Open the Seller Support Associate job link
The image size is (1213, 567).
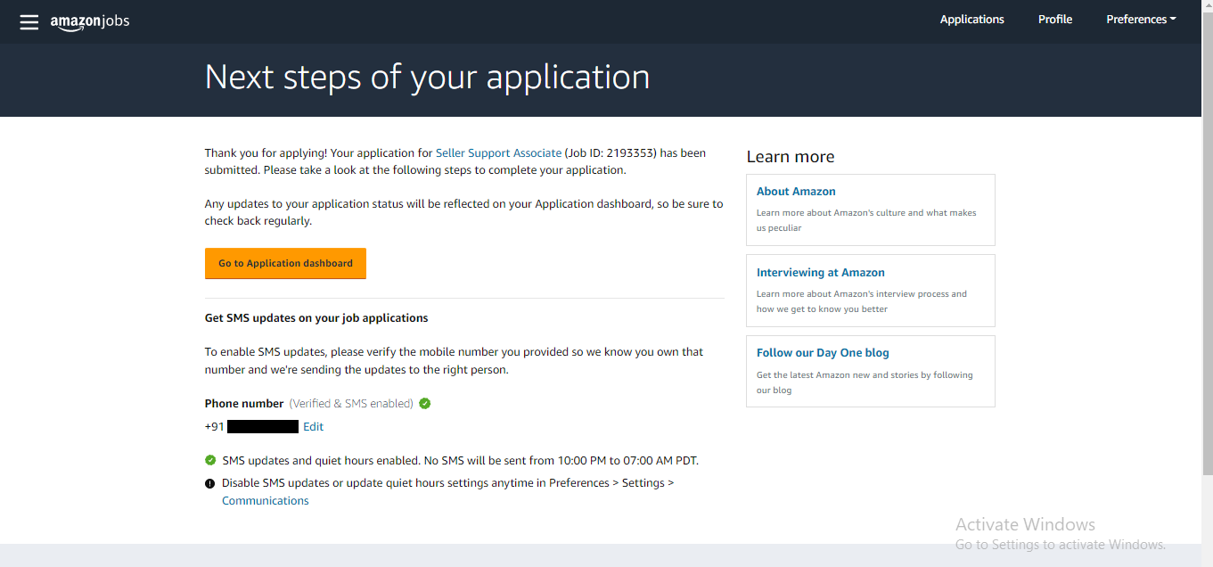[498, 153]
